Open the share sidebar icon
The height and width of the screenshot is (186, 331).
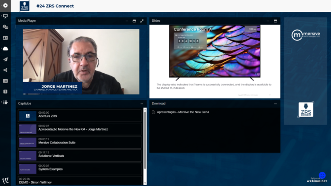tap(6, 70)
